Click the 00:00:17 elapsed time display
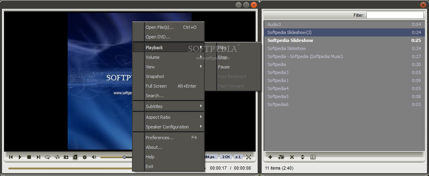 coord(218,168)
